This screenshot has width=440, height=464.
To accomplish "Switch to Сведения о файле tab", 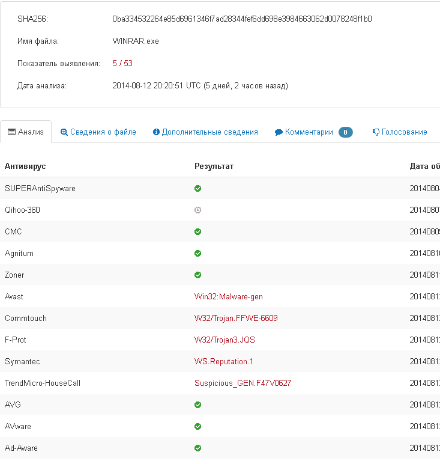I will tap(98, 132).
